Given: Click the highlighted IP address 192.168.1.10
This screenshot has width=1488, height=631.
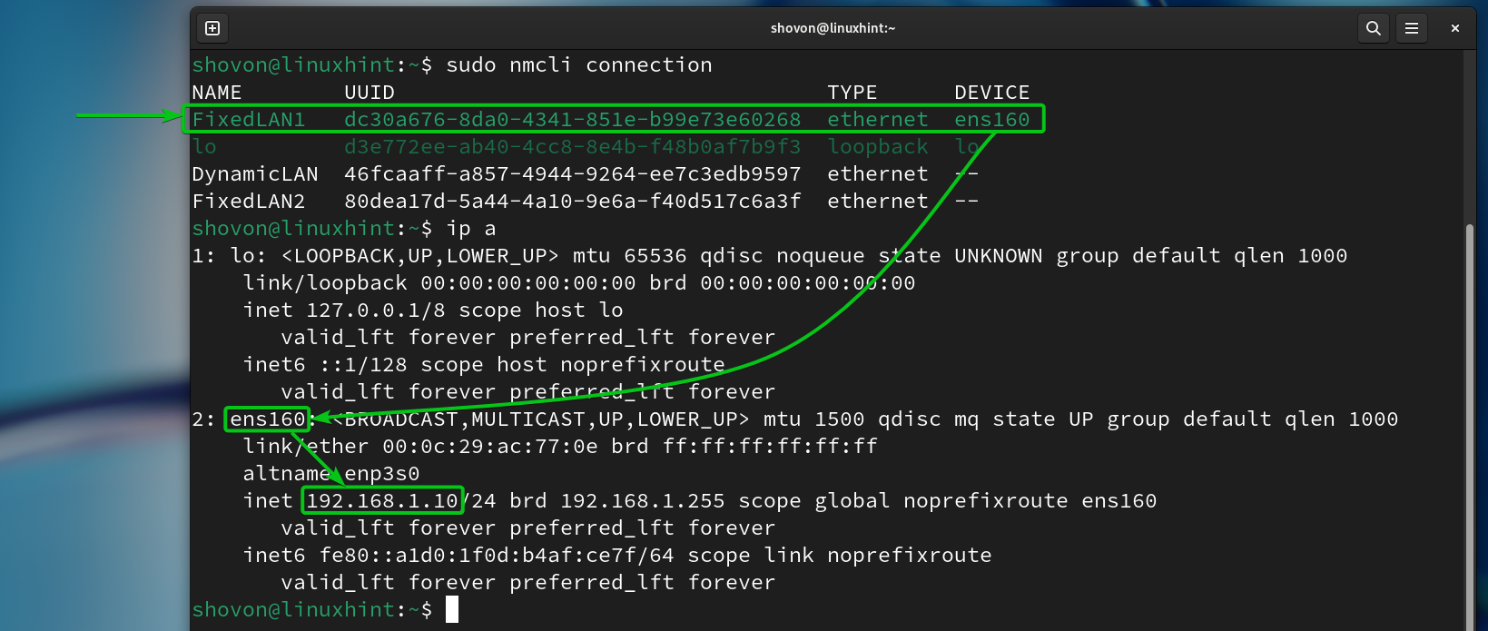Looking at the screenshot, I should 382,500.
